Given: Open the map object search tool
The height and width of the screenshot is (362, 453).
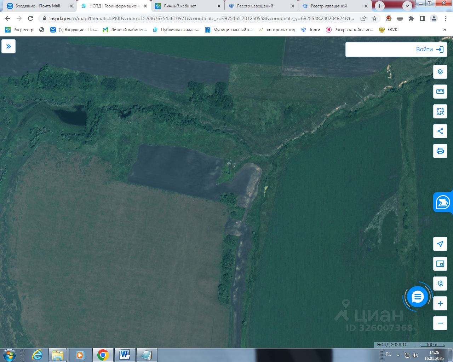Looking at the screenshot, I should [x=440, y=284].
